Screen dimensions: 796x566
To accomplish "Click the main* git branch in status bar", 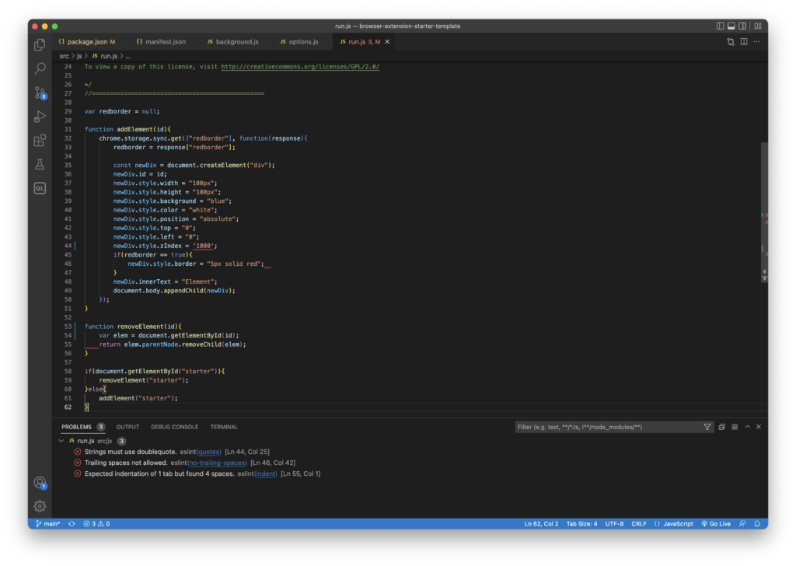I will (x=47, y=524).
